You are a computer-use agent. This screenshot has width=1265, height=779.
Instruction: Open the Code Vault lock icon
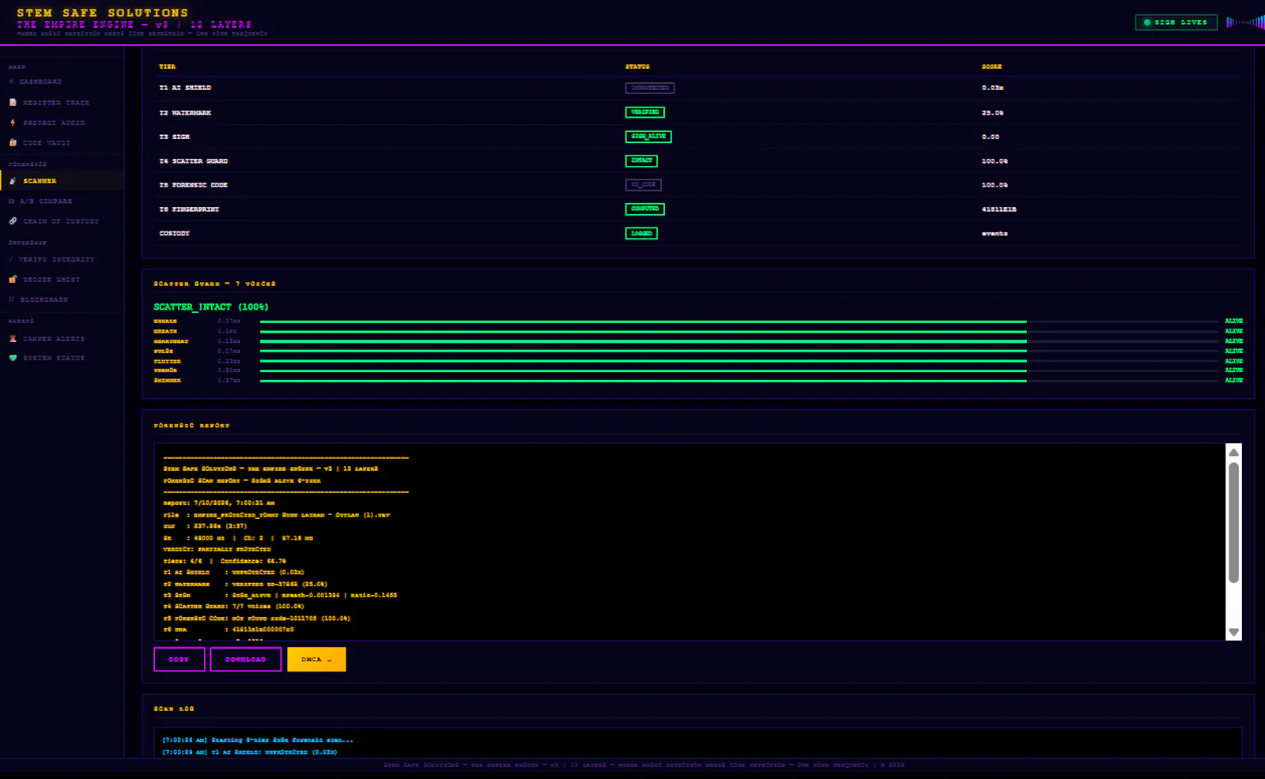(x=13, y=143)
